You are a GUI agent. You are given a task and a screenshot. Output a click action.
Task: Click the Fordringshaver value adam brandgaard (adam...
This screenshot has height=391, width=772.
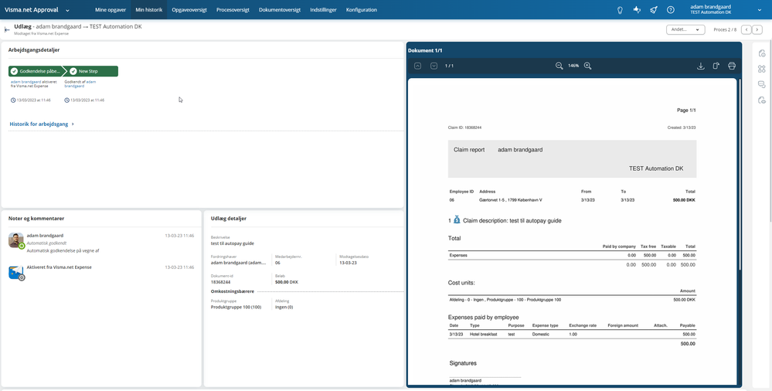(x=238, y=263)
